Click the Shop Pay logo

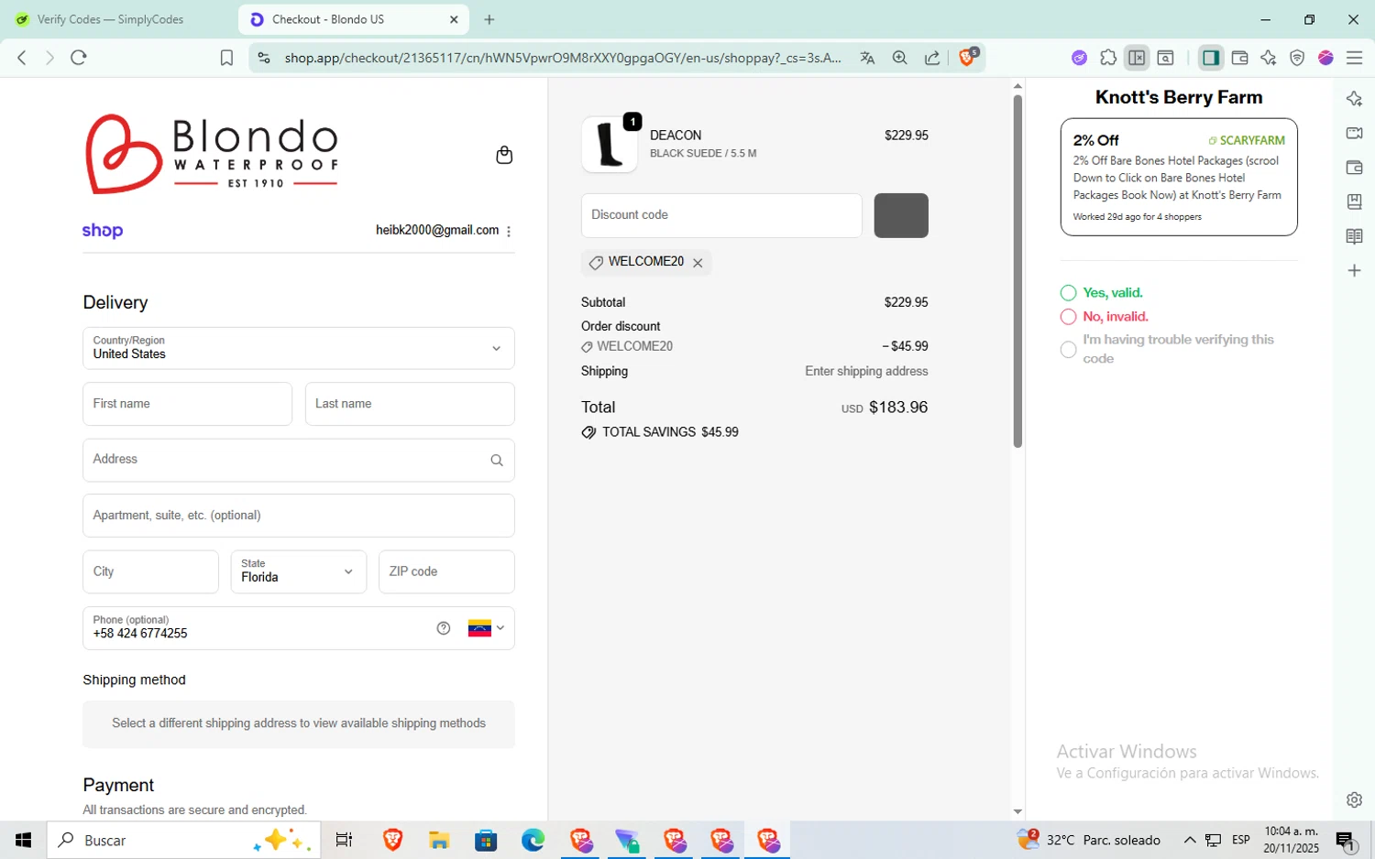103,231
